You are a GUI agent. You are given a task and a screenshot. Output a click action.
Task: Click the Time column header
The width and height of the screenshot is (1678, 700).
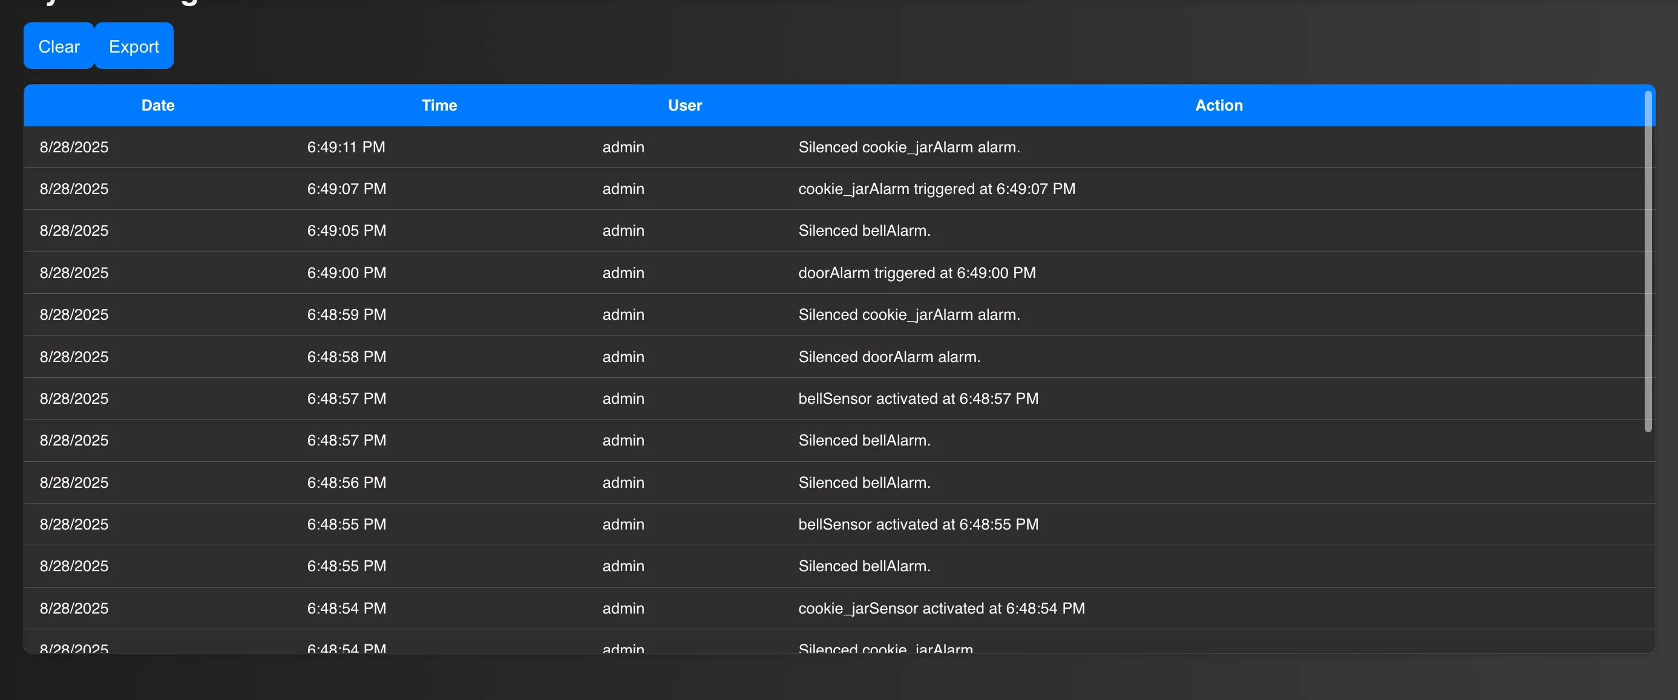point(439,105)
